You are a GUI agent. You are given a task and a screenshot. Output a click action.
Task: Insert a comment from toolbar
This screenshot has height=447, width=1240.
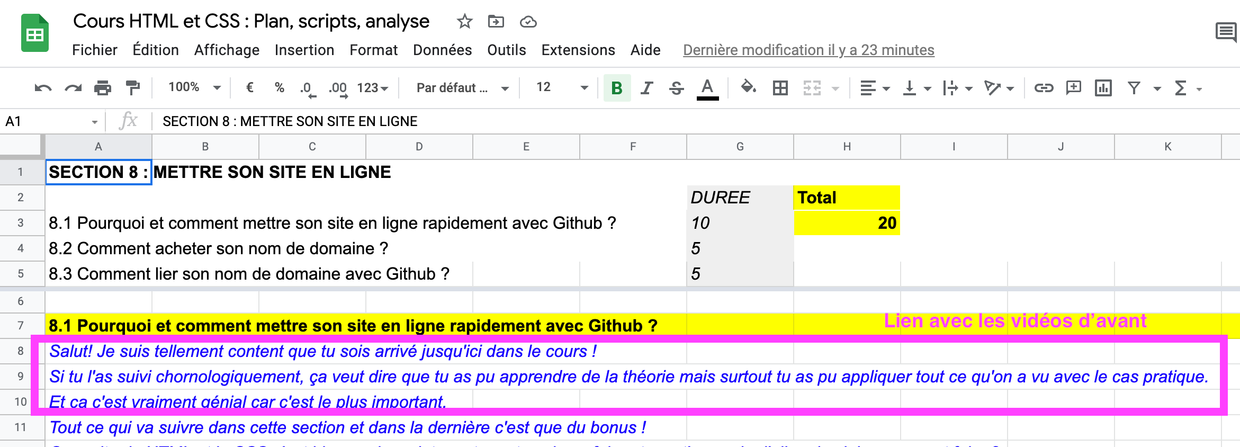coord(1073,87)
